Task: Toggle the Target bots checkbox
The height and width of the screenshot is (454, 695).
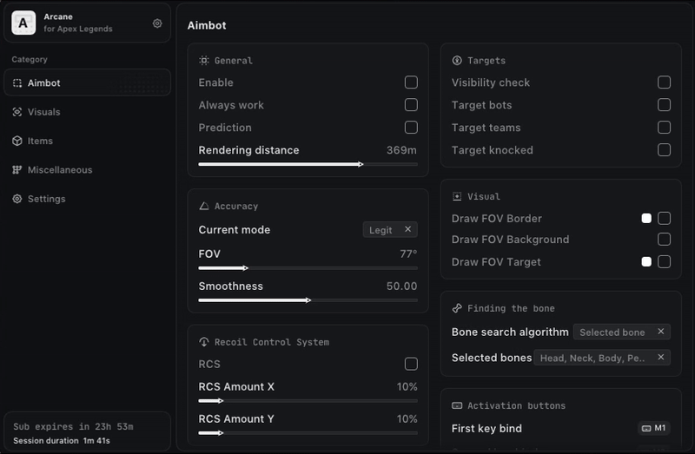Action: pos(664,105)
